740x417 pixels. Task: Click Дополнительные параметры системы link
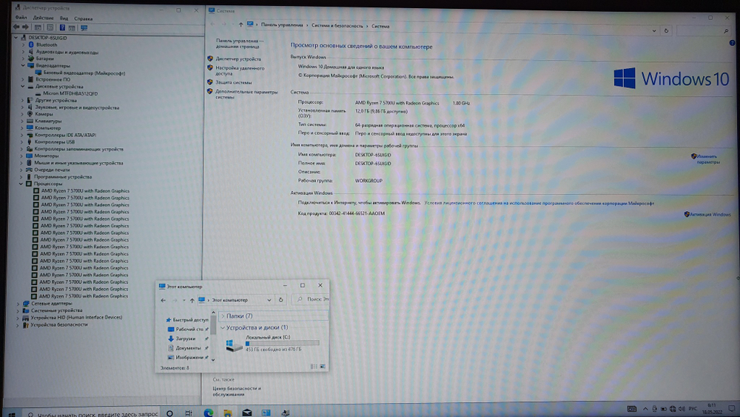(x=246, y=94)
